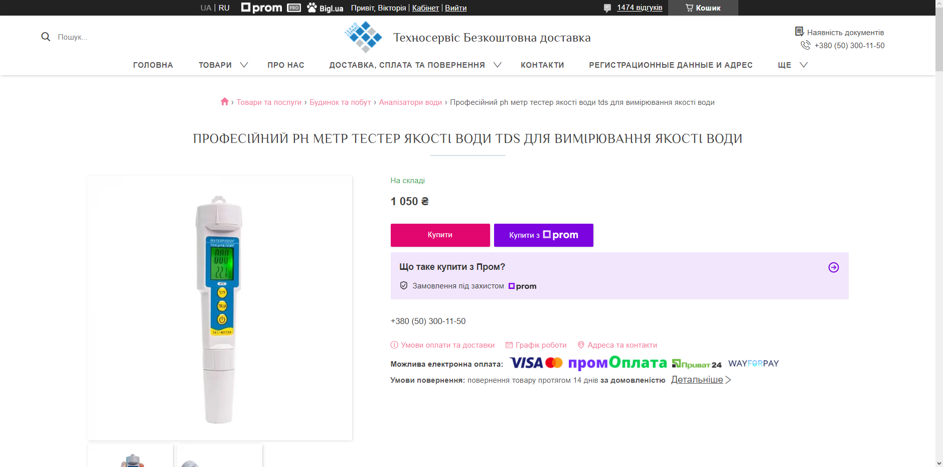The image size is (943, 467).
Task: Expand ДОСТАВКА, СПЛАТА ТА ПОВЕРНЕННЯ chevron
Action: pos(498,65)
